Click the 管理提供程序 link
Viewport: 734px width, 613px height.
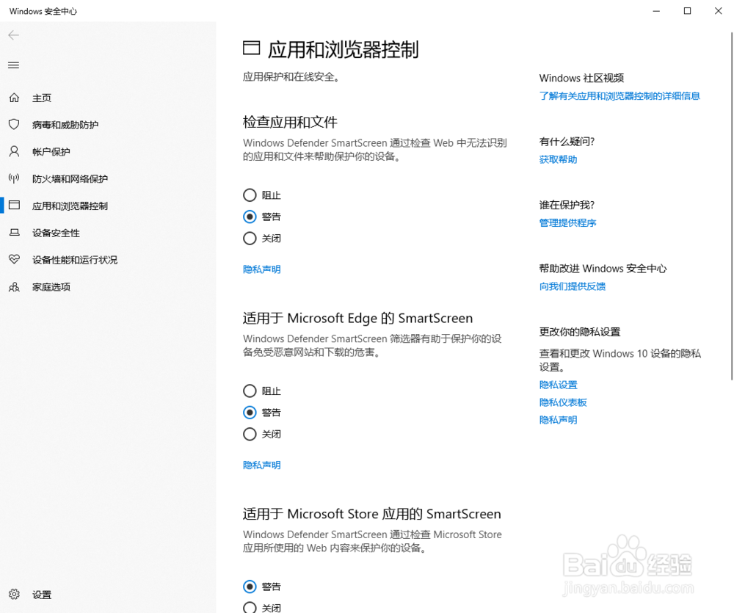pos(567,223)
